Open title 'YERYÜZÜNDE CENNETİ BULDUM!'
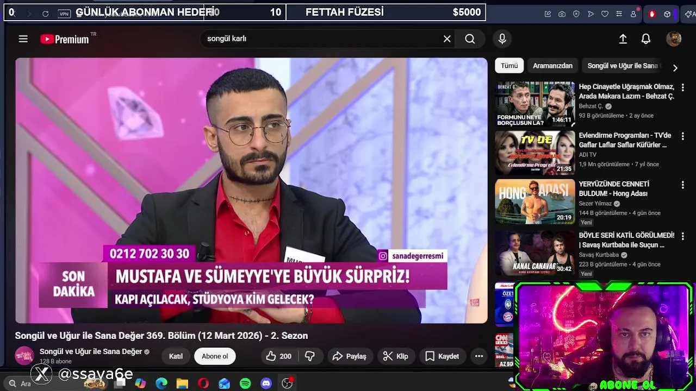Viewport: 696px width, 391px height. [614, 189]
